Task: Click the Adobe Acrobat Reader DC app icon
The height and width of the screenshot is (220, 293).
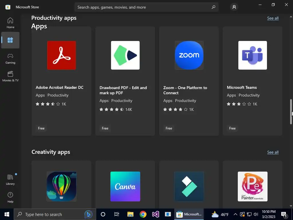Action: [62, 55]
